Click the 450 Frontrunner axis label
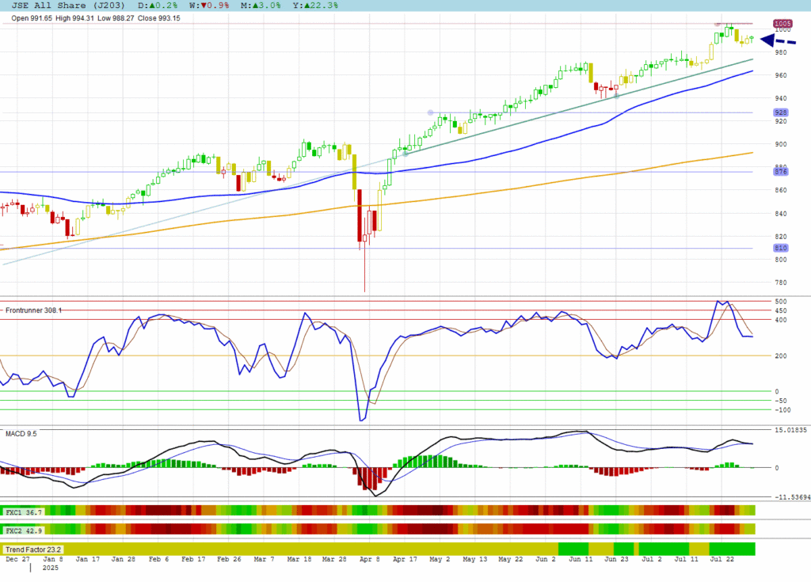Screen dimensions: 811x582 point(780,311)
